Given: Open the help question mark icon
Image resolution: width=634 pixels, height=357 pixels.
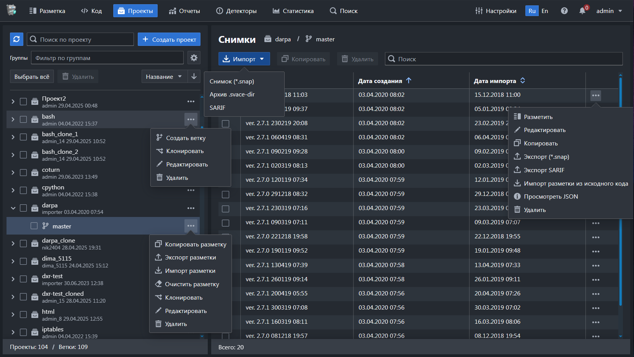Looking at the screenshot, I should tap(564, 11).
